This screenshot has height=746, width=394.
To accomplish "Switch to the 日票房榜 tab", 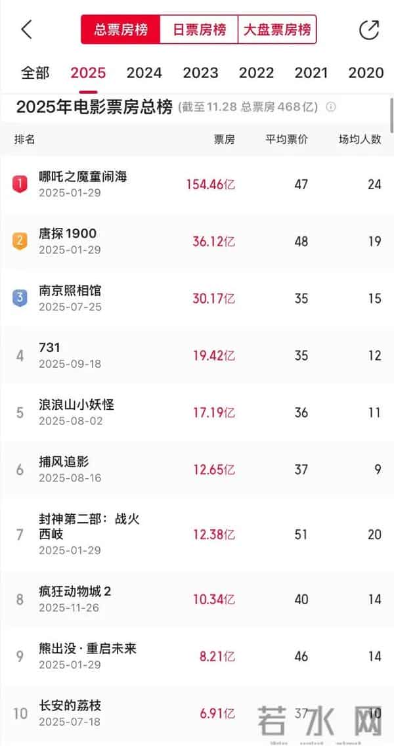I will coord(199,29).
